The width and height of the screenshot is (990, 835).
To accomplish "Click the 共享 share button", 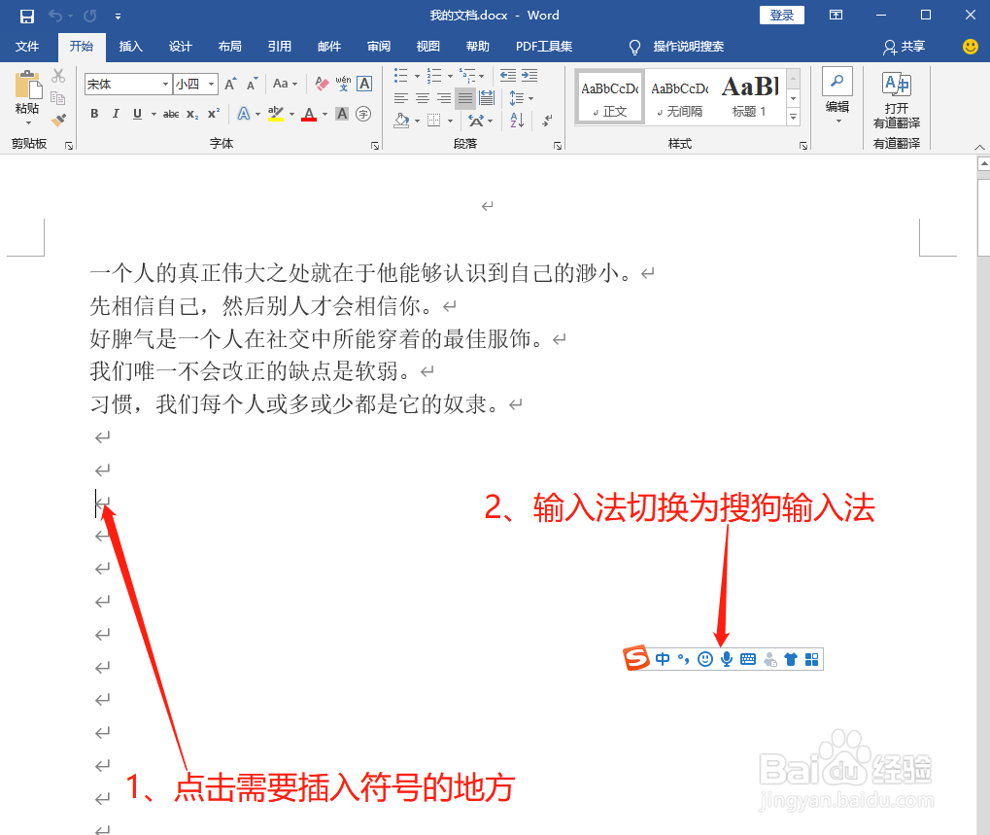I will (x=905, y=46).
